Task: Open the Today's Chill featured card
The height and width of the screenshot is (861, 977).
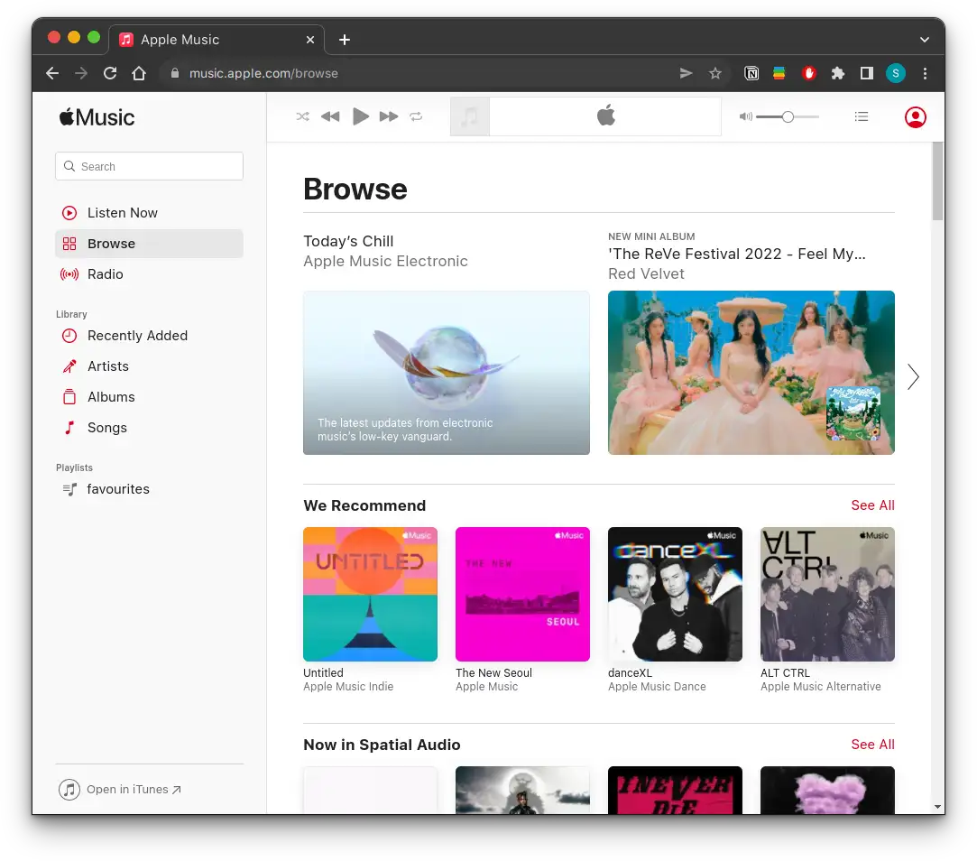Action: [447, 372]
